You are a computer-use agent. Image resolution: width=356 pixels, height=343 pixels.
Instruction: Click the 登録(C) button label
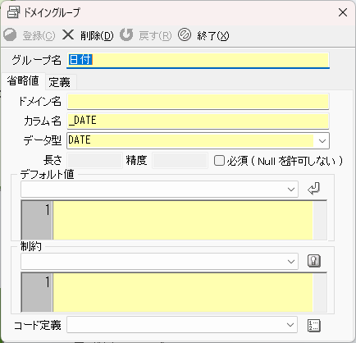point(39,35)
